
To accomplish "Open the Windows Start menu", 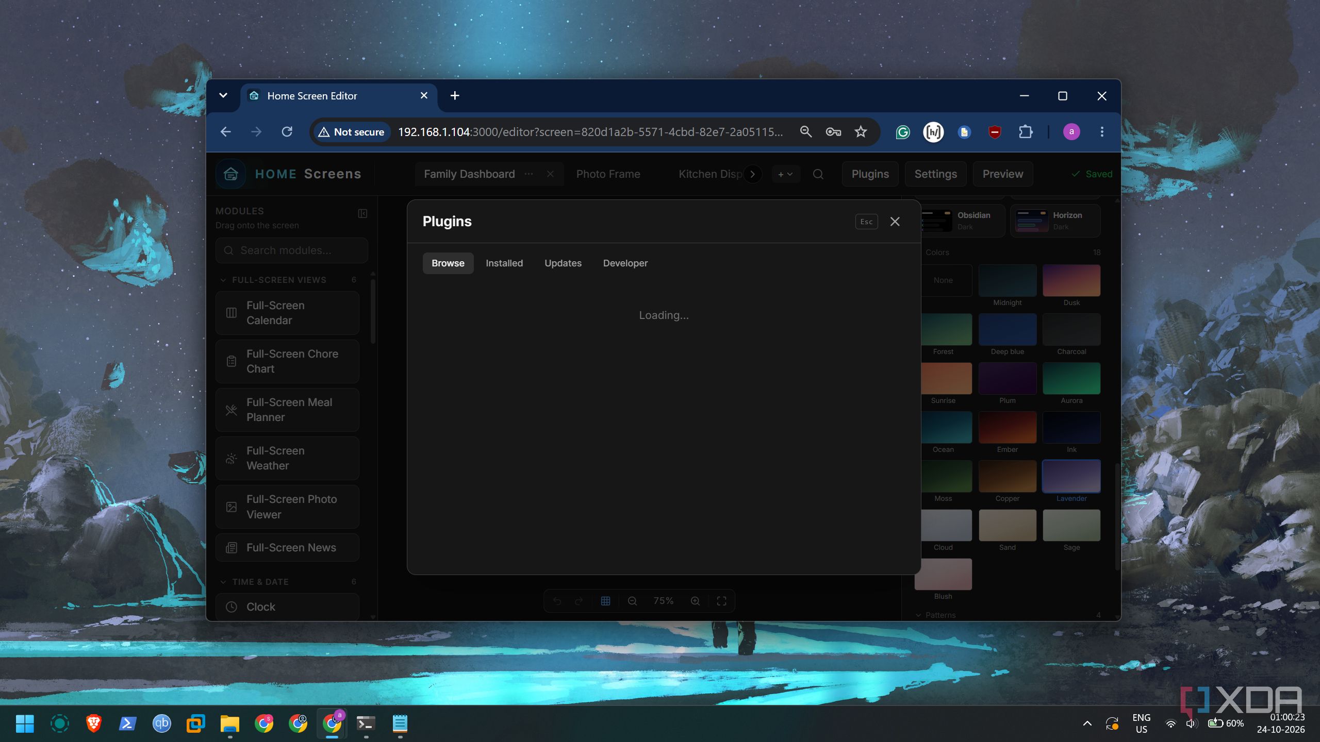I will [x=25, y=724].
